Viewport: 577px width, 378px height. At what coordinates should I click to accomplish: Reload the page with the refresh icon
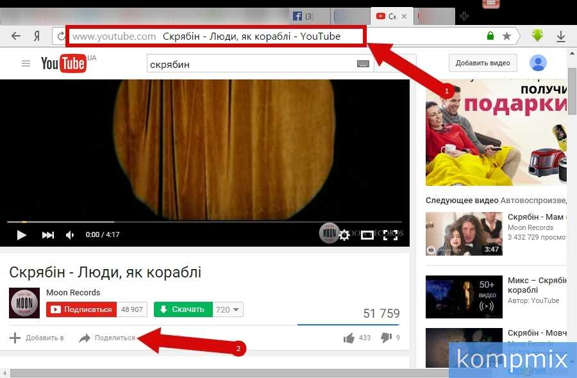[x=61, y=36]
